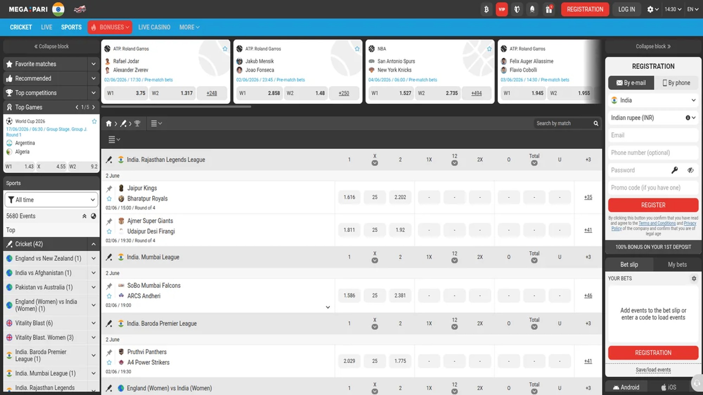
Task: Switch to By phone registration tab
Action: coord(676,83)
